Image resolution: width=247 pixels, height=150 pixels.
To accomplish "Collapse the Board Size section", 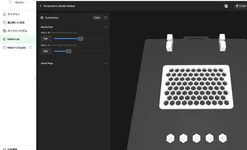I will point(106,27).
